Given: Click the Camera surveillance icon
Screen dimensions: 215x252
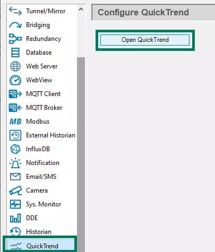Looking at the screenshot, I should pos(15,190).
